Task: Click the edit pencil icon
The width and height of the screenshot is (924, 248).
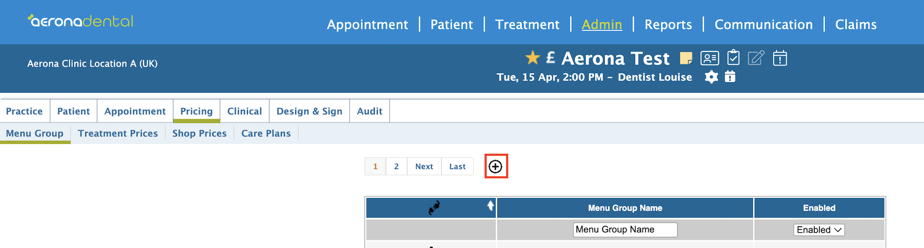Action: (756, 58)
